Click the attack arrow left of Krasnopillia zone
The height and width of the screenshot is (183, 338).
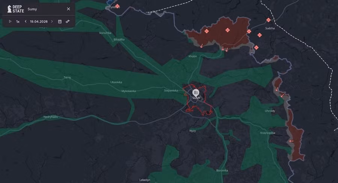[x=291, y=141]
